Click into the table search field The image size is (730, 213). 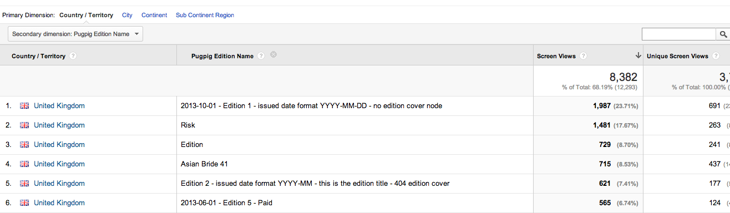678,34
